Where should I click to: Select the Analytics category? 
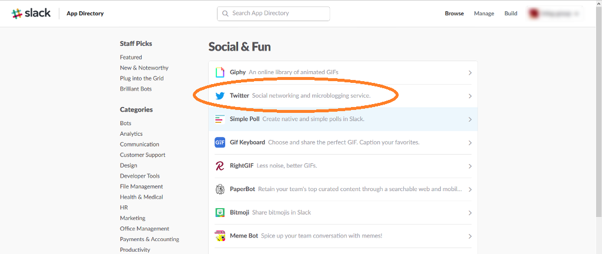click(x=131, y=134)
